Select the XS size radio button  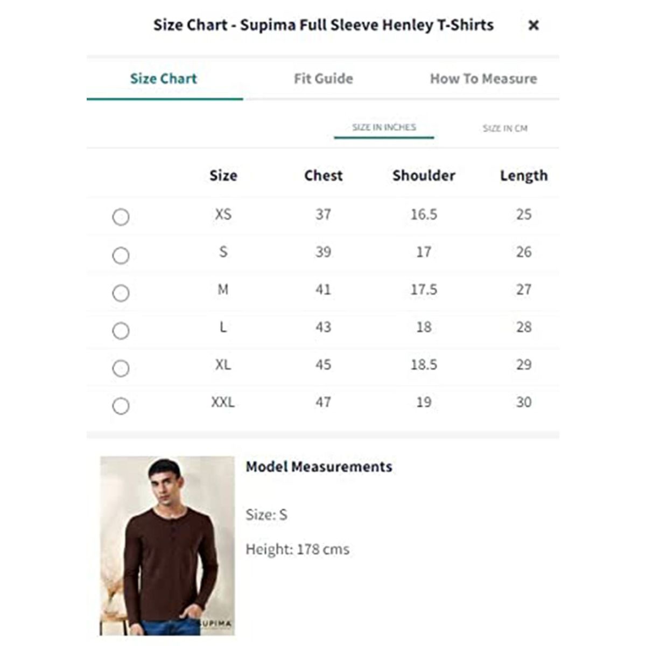(121, 217)
